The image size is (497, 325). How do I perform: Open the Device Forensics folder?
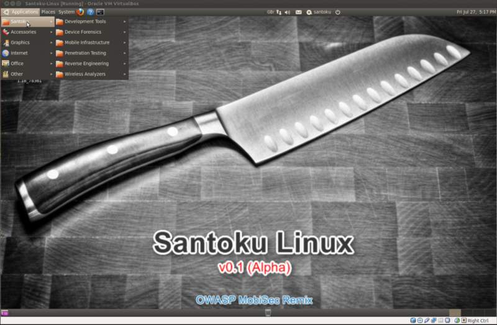(x=91, y=32)
